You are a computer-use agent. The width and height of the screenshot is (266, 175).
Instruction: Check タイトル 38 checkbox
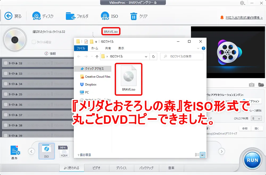(6, 125)
